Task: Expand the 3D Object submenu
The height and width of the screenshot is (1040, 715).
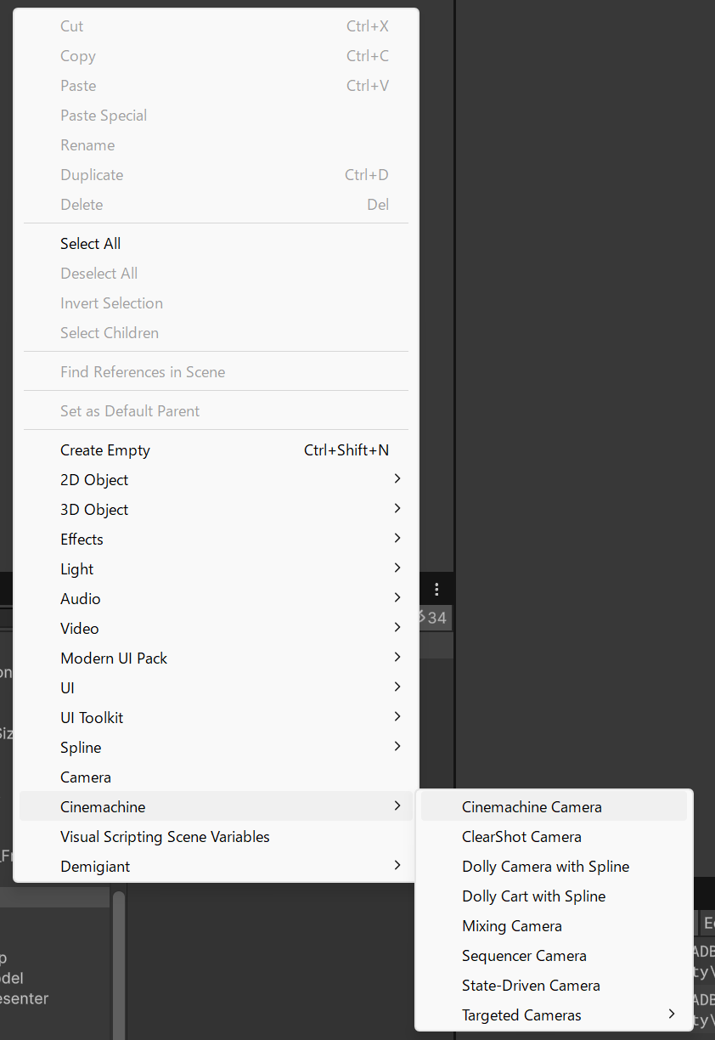Action: click(x=94, y=510)
